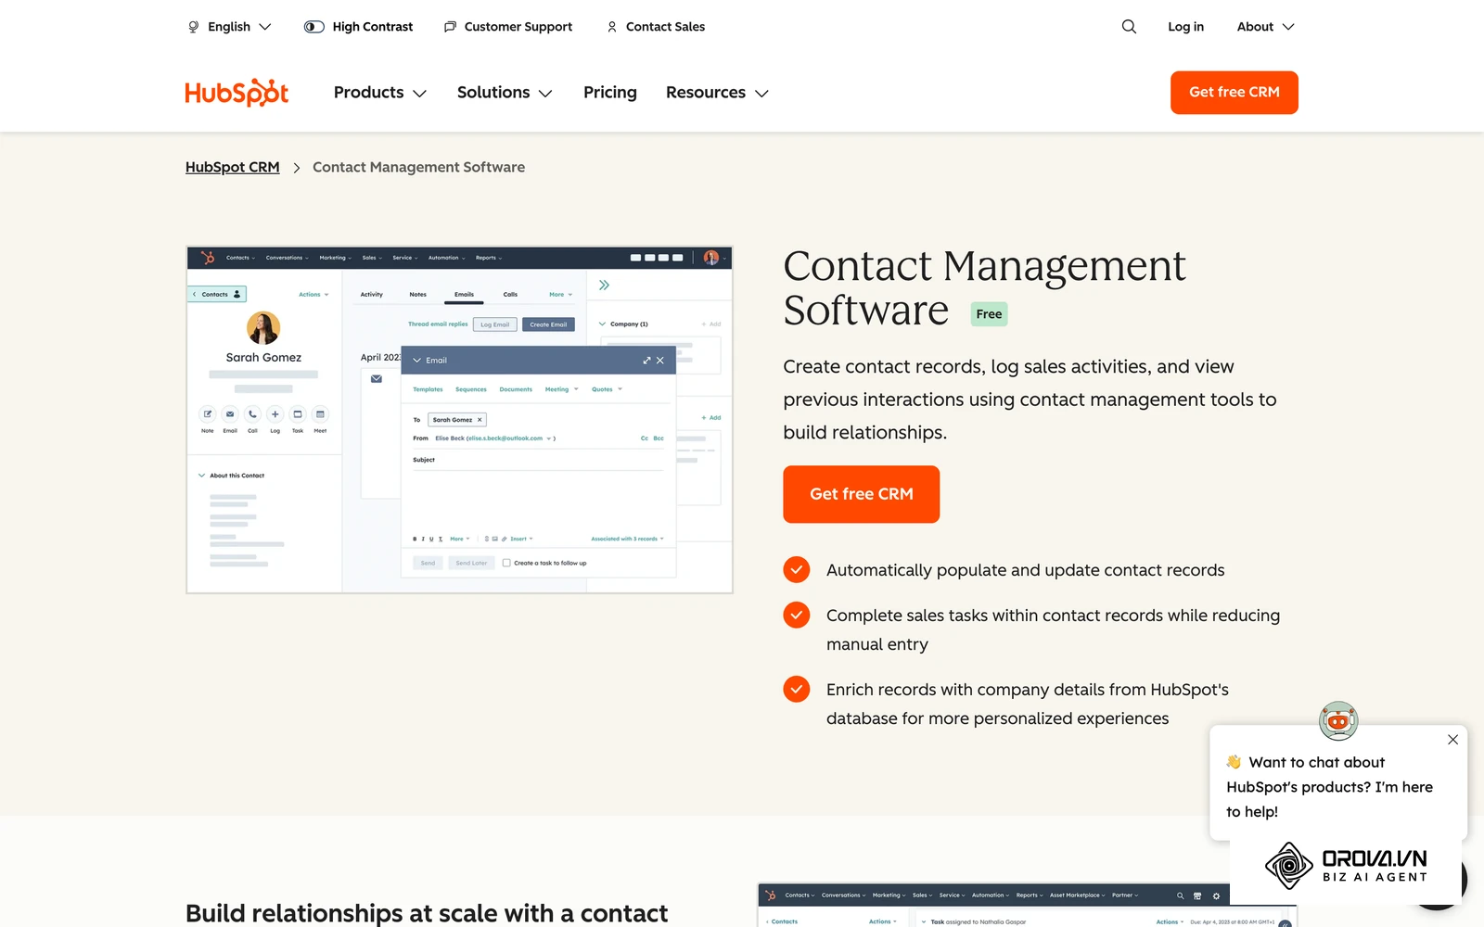The width and height of the screenshot is (1484, 927).
Task: Open the English language dropdown
Action: coord(229,27)
